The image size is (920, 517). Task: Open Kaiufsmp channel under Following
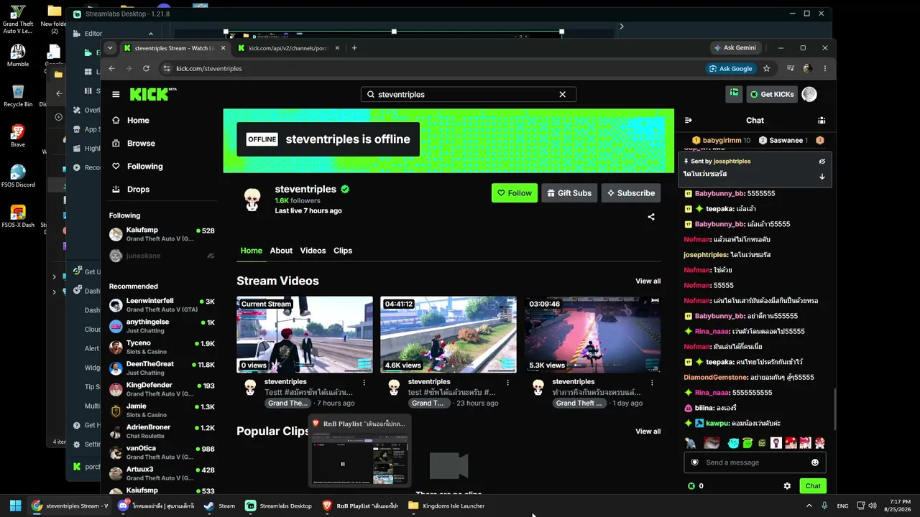tap(162, 234)
